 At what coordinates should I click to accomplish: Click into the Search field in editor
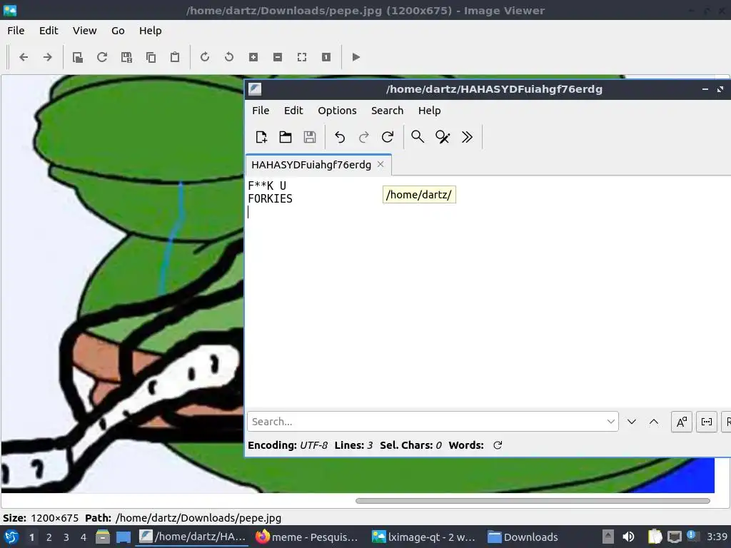433,422
